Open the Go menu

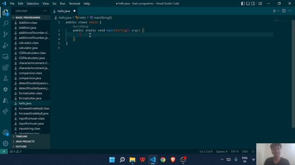[x=54, y=4]
